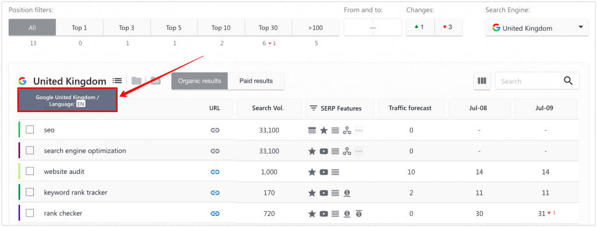The height and width of the screenshot is (227, 597).
Task: Click dollar ads icon for keyword rank tracker
Action: [x=347, y=193]
